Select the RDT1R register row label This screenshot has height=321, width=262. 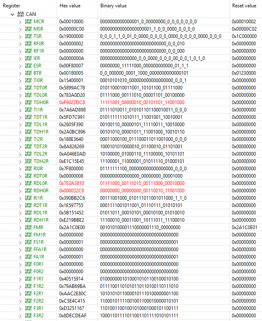tap(40, 205)
